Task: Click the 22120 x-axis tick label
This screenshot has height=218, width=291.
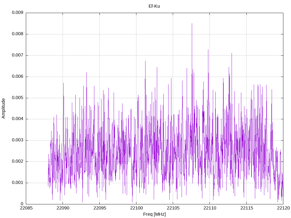Action: tap(283, 208)
